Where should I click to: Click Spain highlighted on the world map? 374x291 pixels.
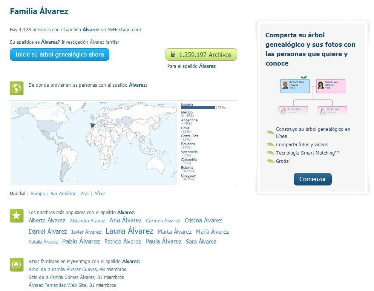click(x=92, y=126)
